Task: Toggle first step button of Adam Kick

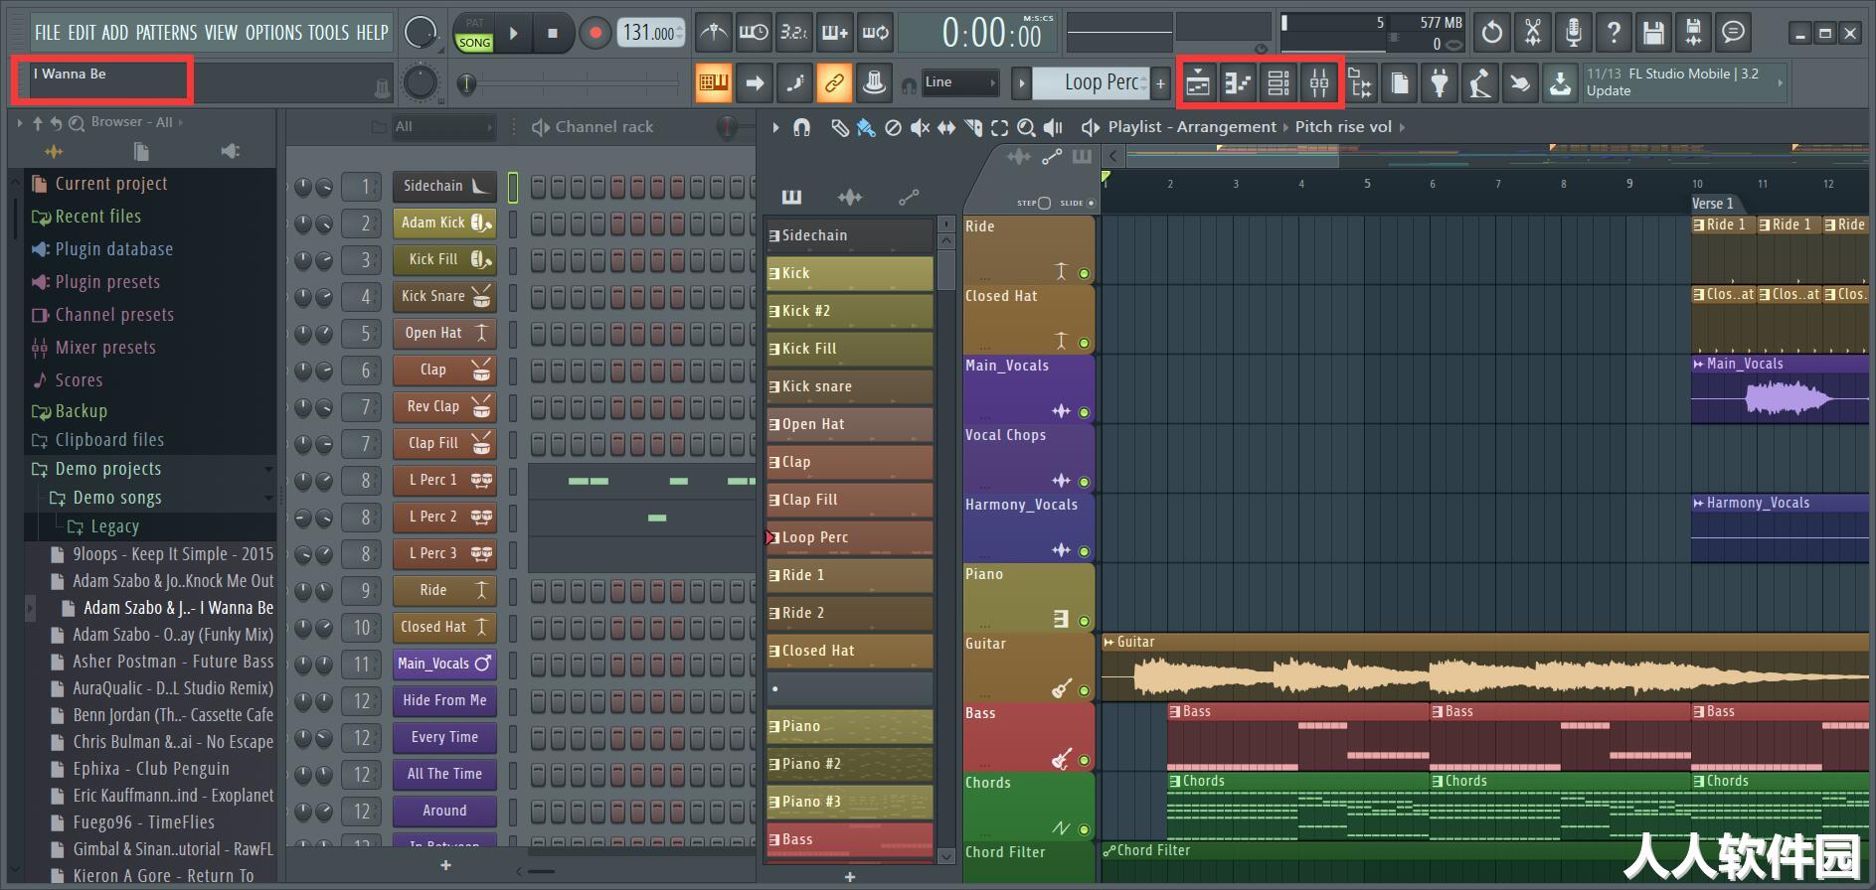Action: [538, 223]
